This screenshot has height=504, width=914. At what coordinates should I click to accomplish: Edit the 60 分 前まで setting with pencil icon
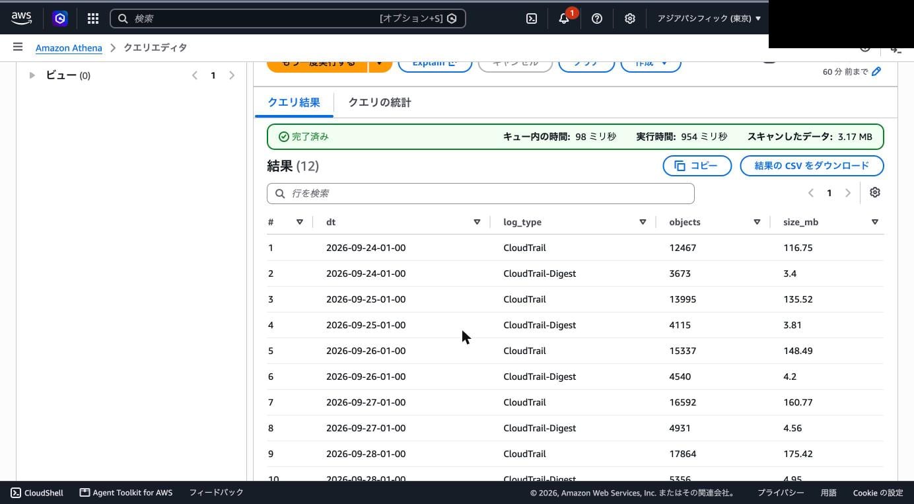click(876, 71)
